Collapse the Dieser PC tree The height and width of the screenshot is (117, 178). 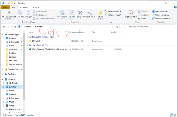coord(2,79)
